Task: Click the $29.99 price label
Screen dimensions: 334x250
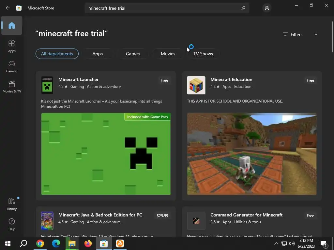Action: pos(162,216)
